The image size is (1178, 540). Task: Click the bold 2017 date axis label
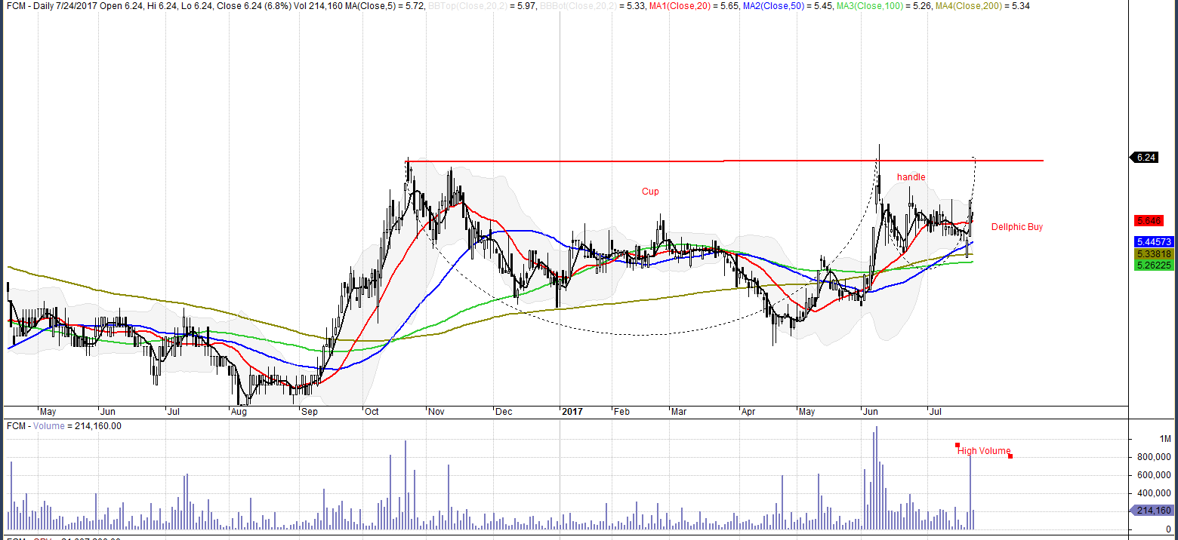point(572,412)
